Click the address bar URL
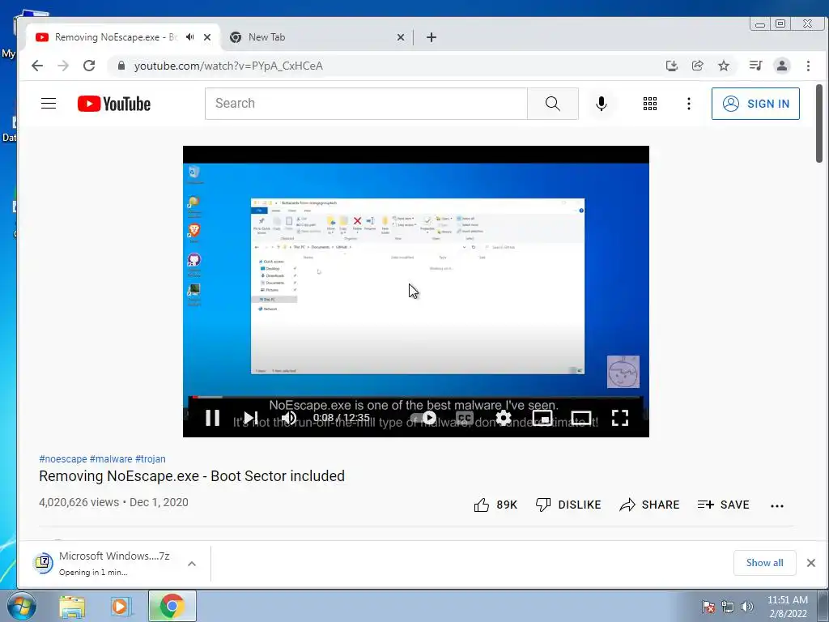The image size is (829, 622). click(228, 66)
